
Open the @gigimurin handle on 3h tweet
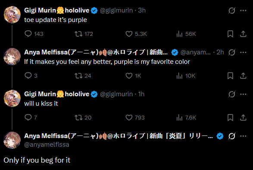116,10
